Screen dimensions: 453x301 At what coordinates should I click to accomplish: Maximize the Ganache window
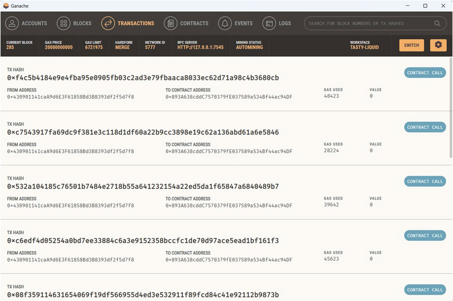425,6
